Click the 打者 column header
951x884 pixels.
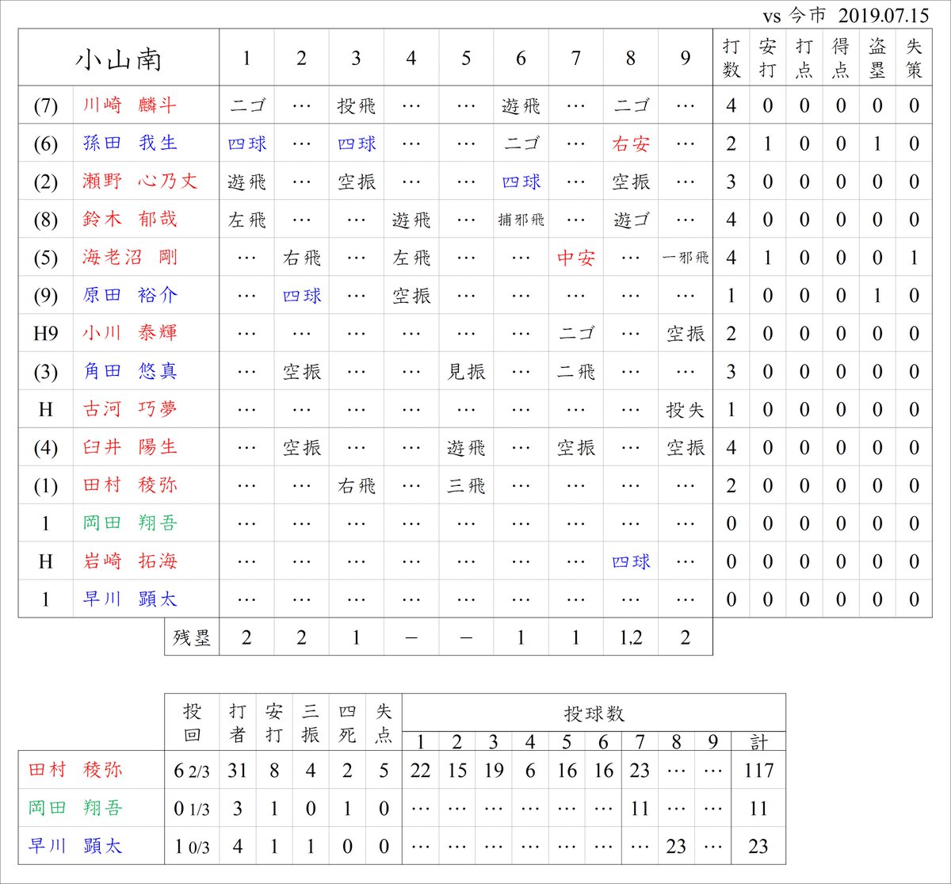click(237, 722)
